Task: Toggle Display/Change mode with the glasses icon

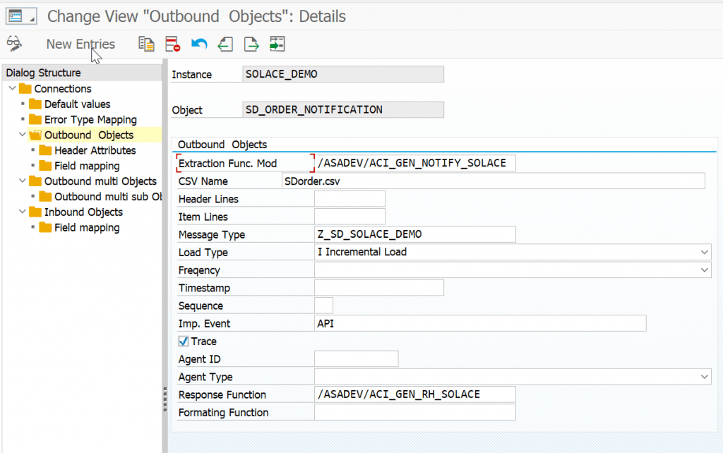Action: (13, 44)
